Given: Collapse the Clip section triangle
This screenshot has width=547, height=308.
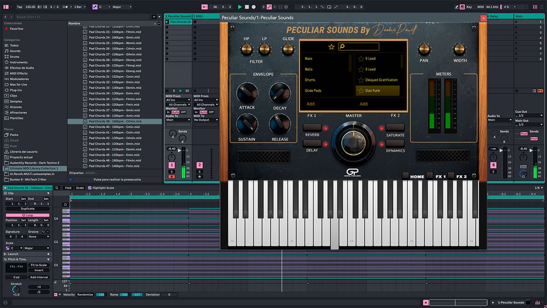Looking at the screenshot, I should click(x=48, y=193).
